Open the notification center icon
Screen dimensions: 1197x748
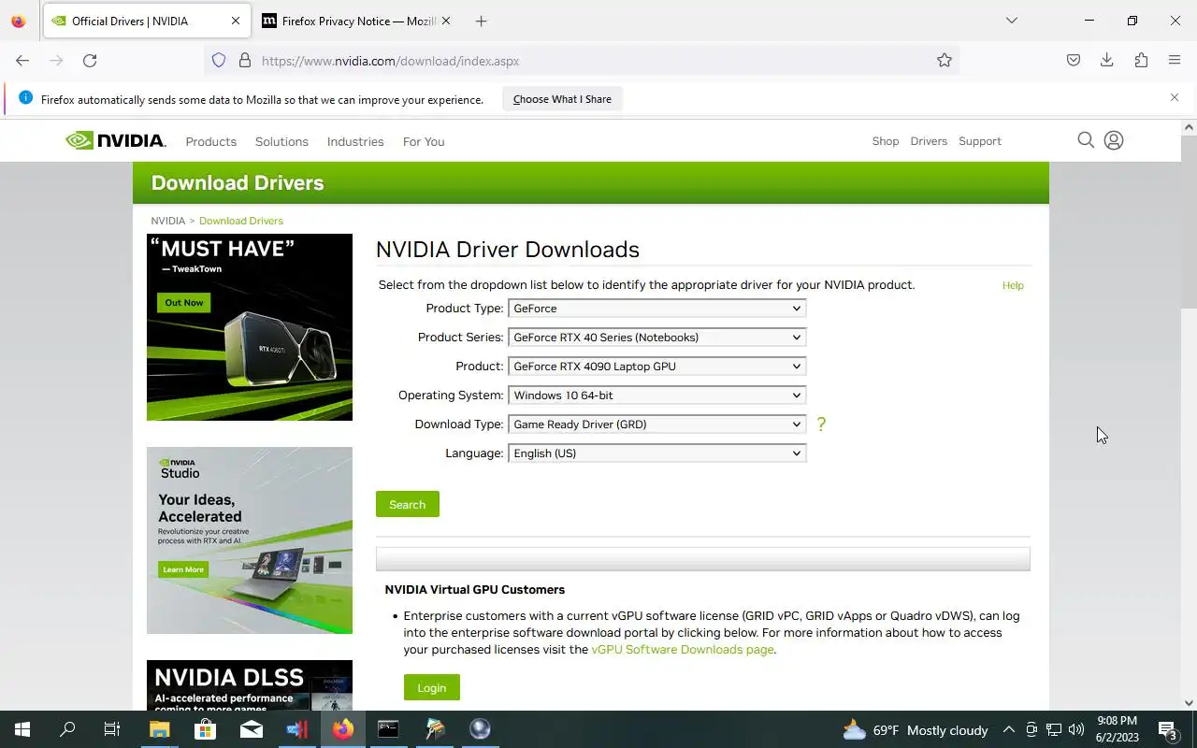1168,729
